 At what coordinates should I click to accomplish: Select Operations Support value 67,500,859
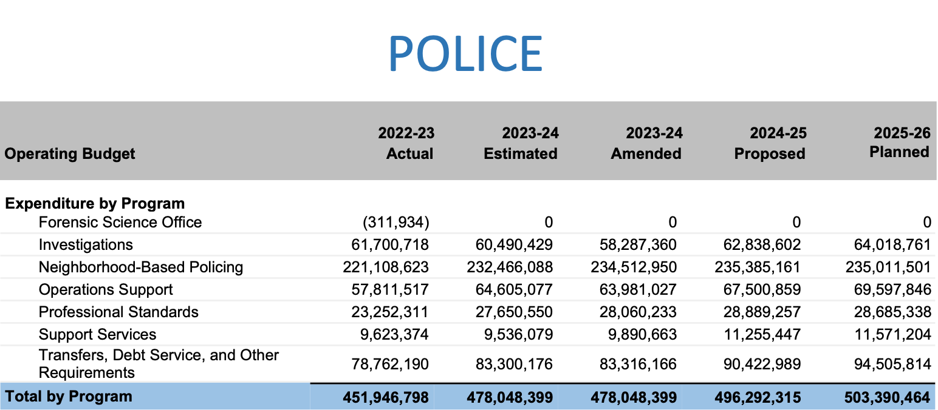tap(762, 290)
